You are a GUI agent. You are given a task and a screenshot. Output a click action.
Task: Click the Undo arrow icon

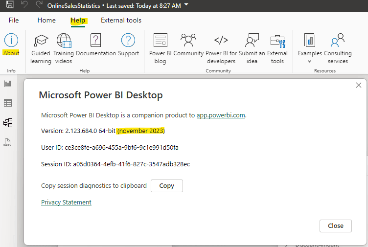pyautogui.click(x=24, y=4)
